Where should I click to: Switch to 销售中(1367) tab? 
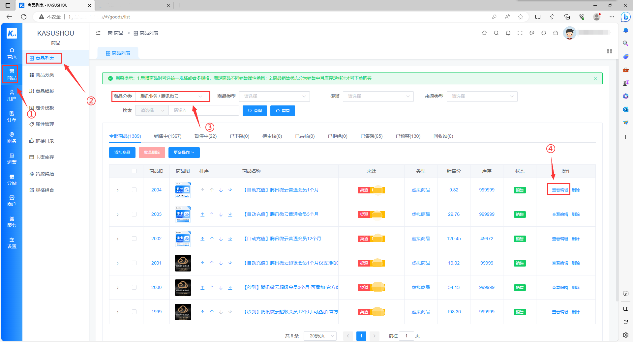point(167,136)
